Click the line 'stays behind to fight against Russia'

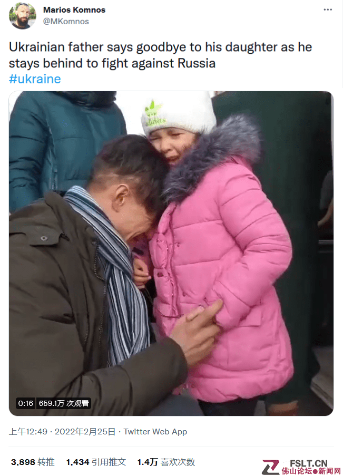[112, 63]
